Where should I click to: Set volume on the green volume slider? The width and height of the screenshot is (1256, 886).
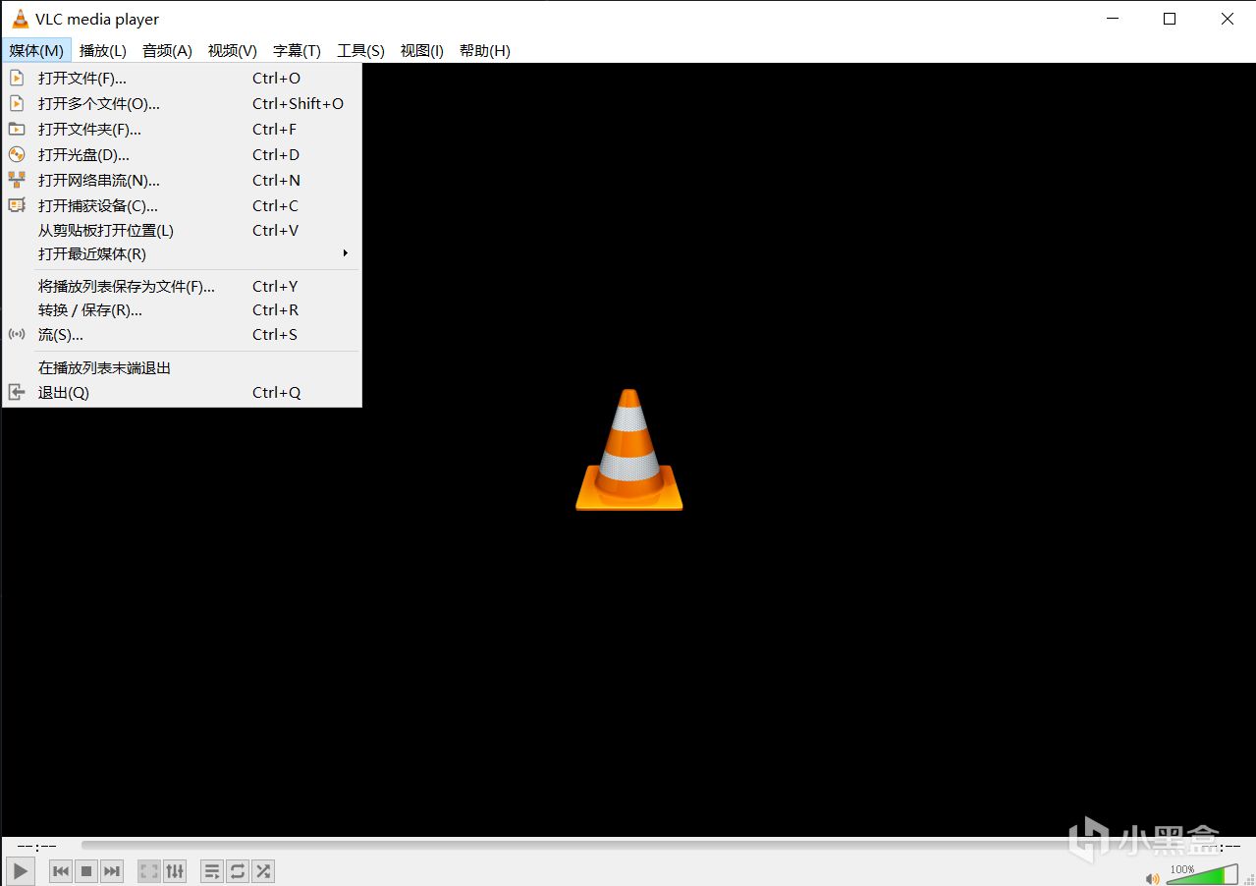1202,874
